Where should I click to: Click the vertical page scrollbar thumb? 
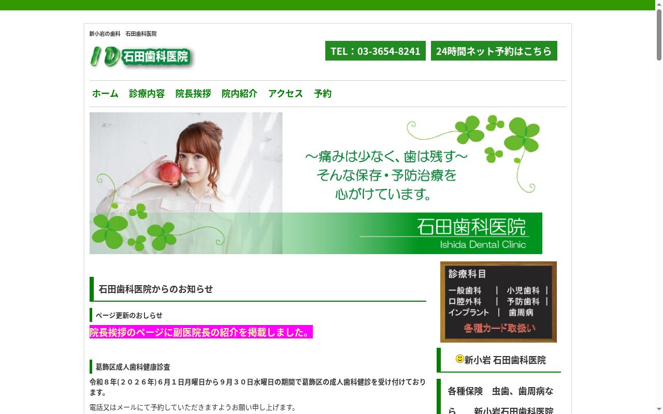tap(659, 35)
